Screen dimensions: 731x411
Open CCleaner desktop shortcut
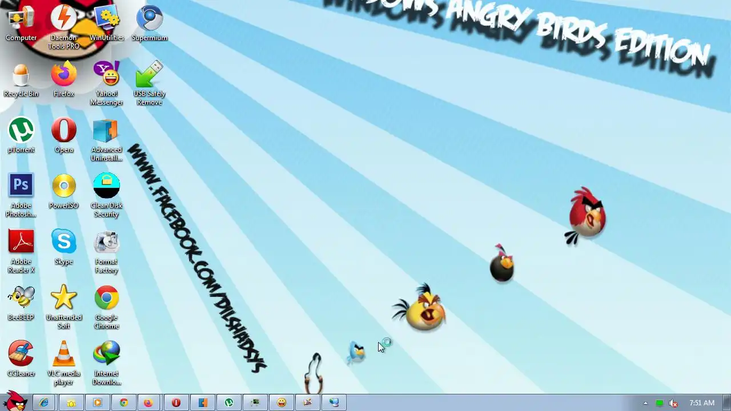pyautogui.click(x=21, y=360)
